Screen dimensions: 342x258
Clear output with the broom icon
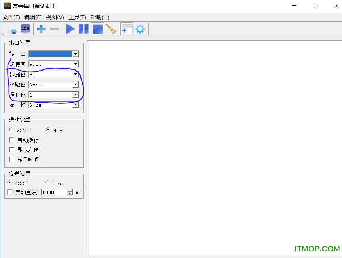[x=111, y=29]
